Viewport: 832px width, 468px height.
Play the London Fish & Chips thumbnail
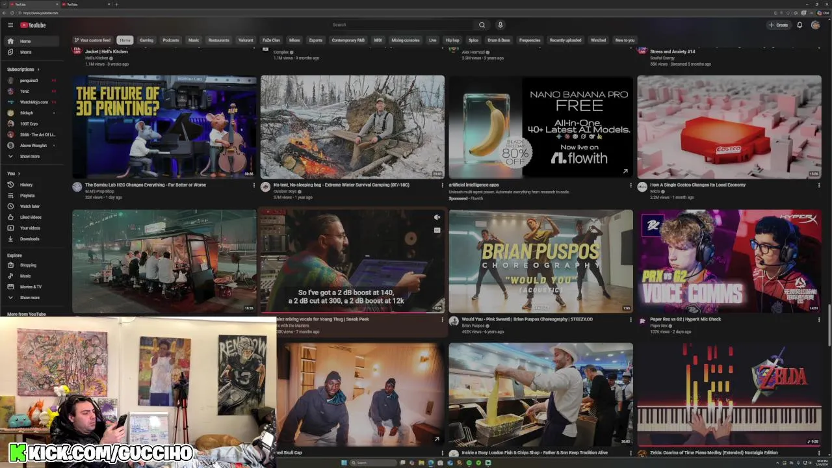(541, 395)
